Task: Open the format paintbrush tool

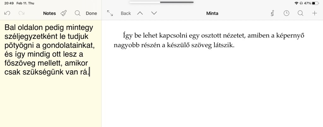Action: pos(64,13)
